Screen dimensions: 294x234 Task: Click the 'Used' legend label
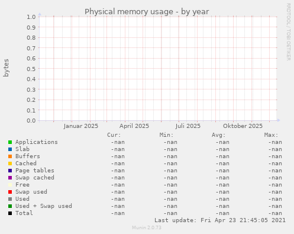click(x=22, y=199)
